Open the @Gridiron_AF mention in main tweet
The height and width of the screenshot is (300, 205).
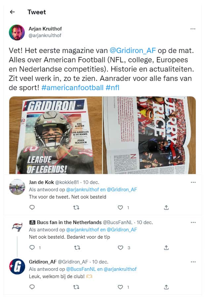(133, 50)
